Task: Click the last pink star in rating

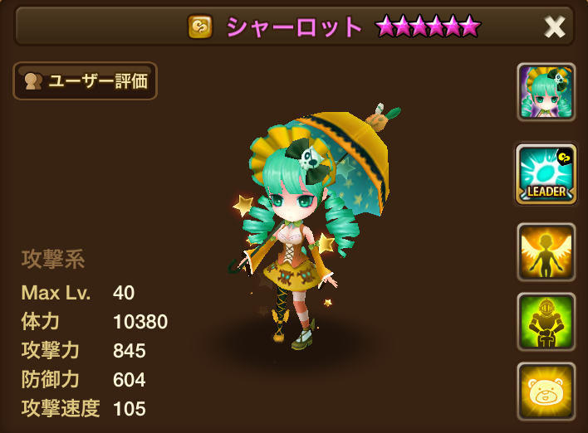Action: [x=470, y=27]
